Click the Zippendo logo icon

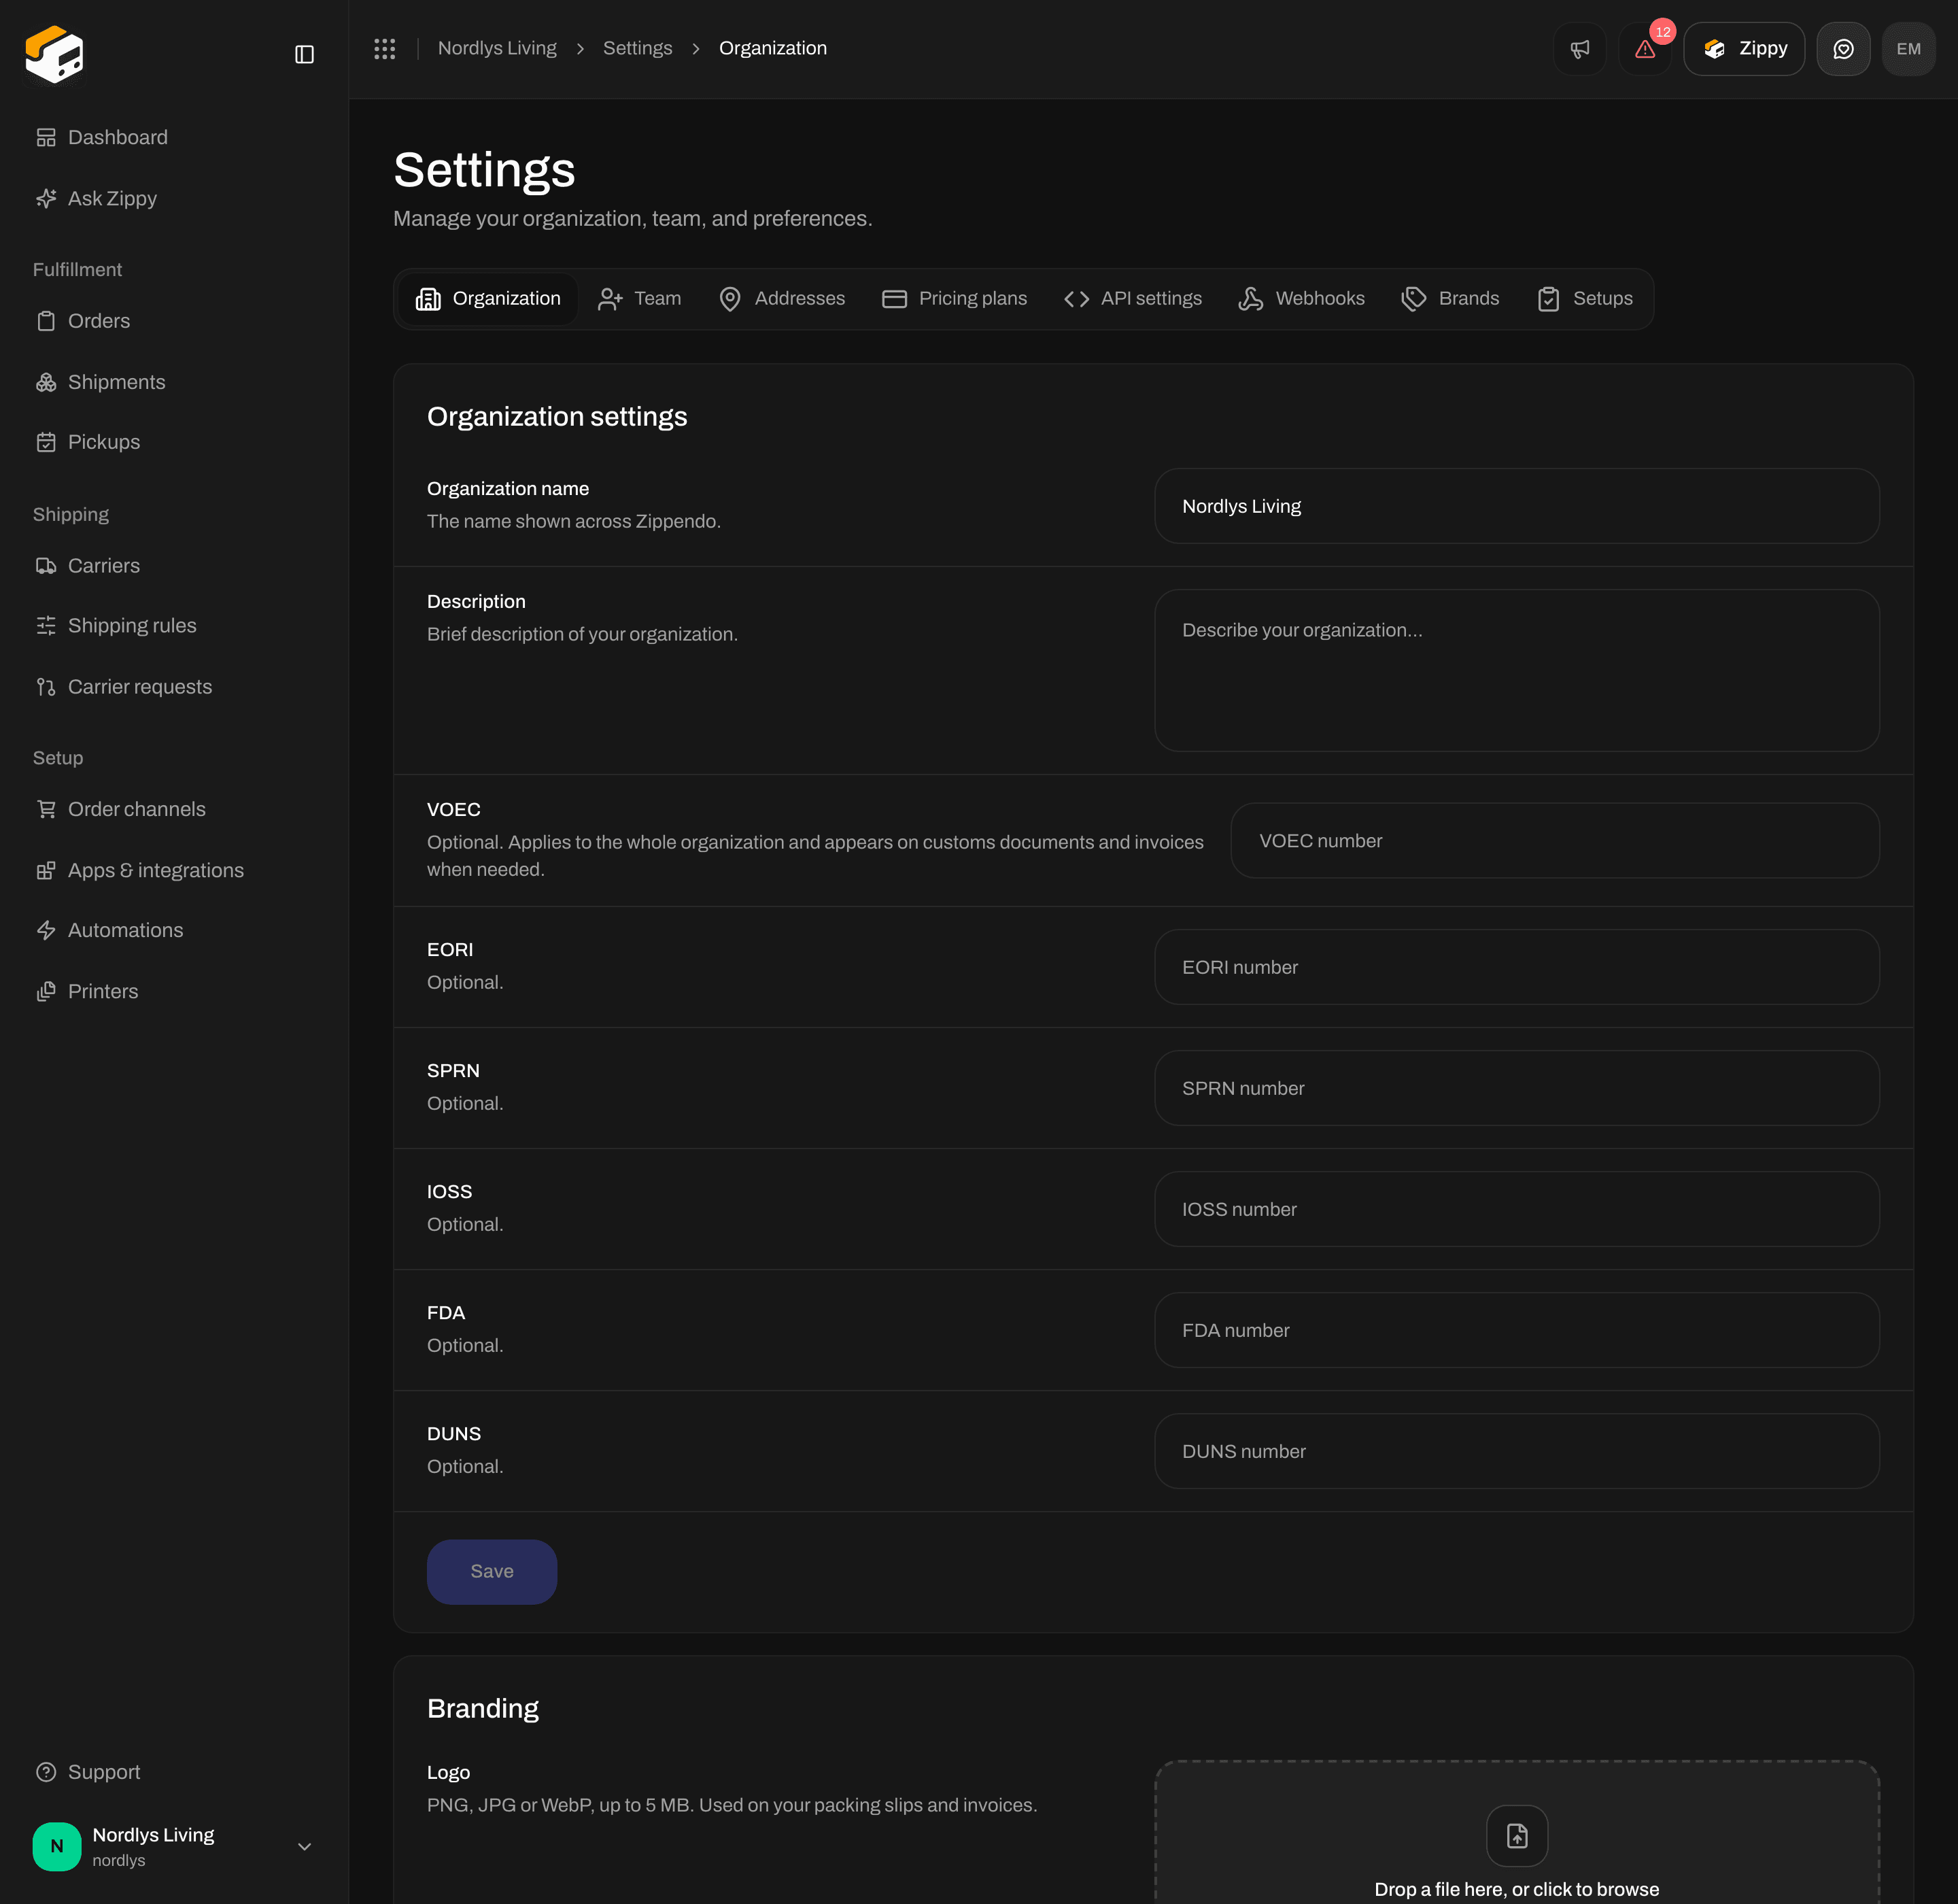[54, 53]
